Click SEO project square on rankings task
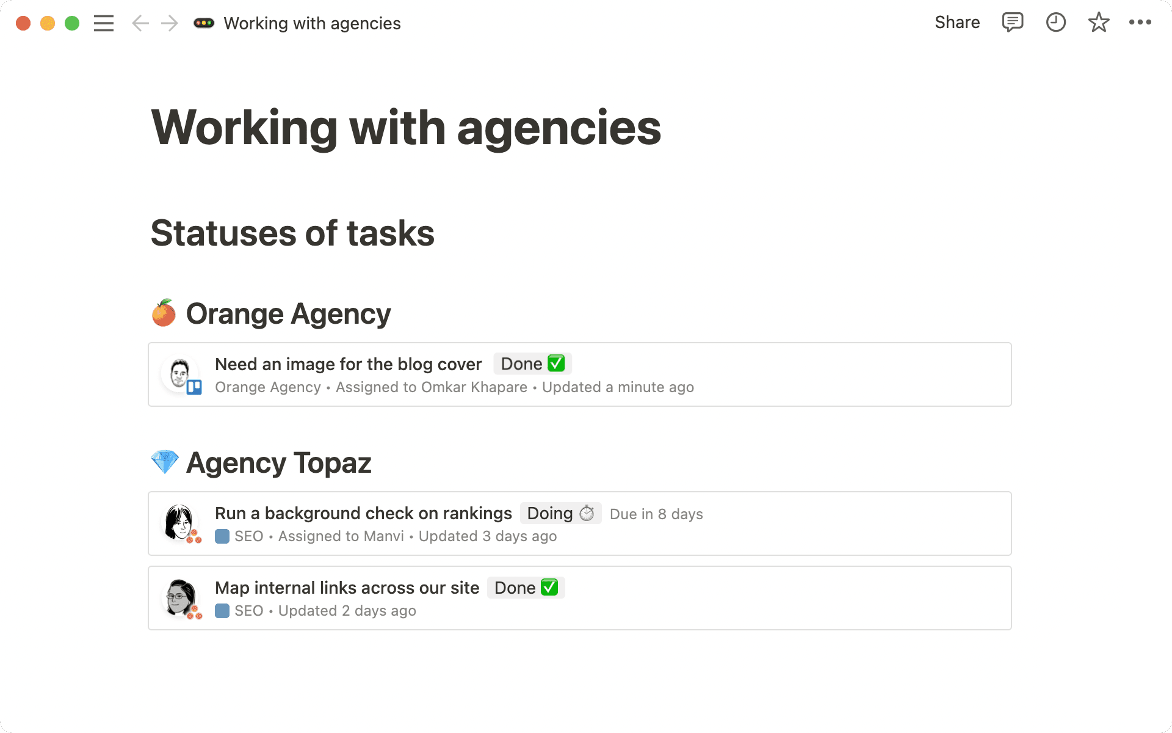This screenshot has width=1172, height=733. 222,536
